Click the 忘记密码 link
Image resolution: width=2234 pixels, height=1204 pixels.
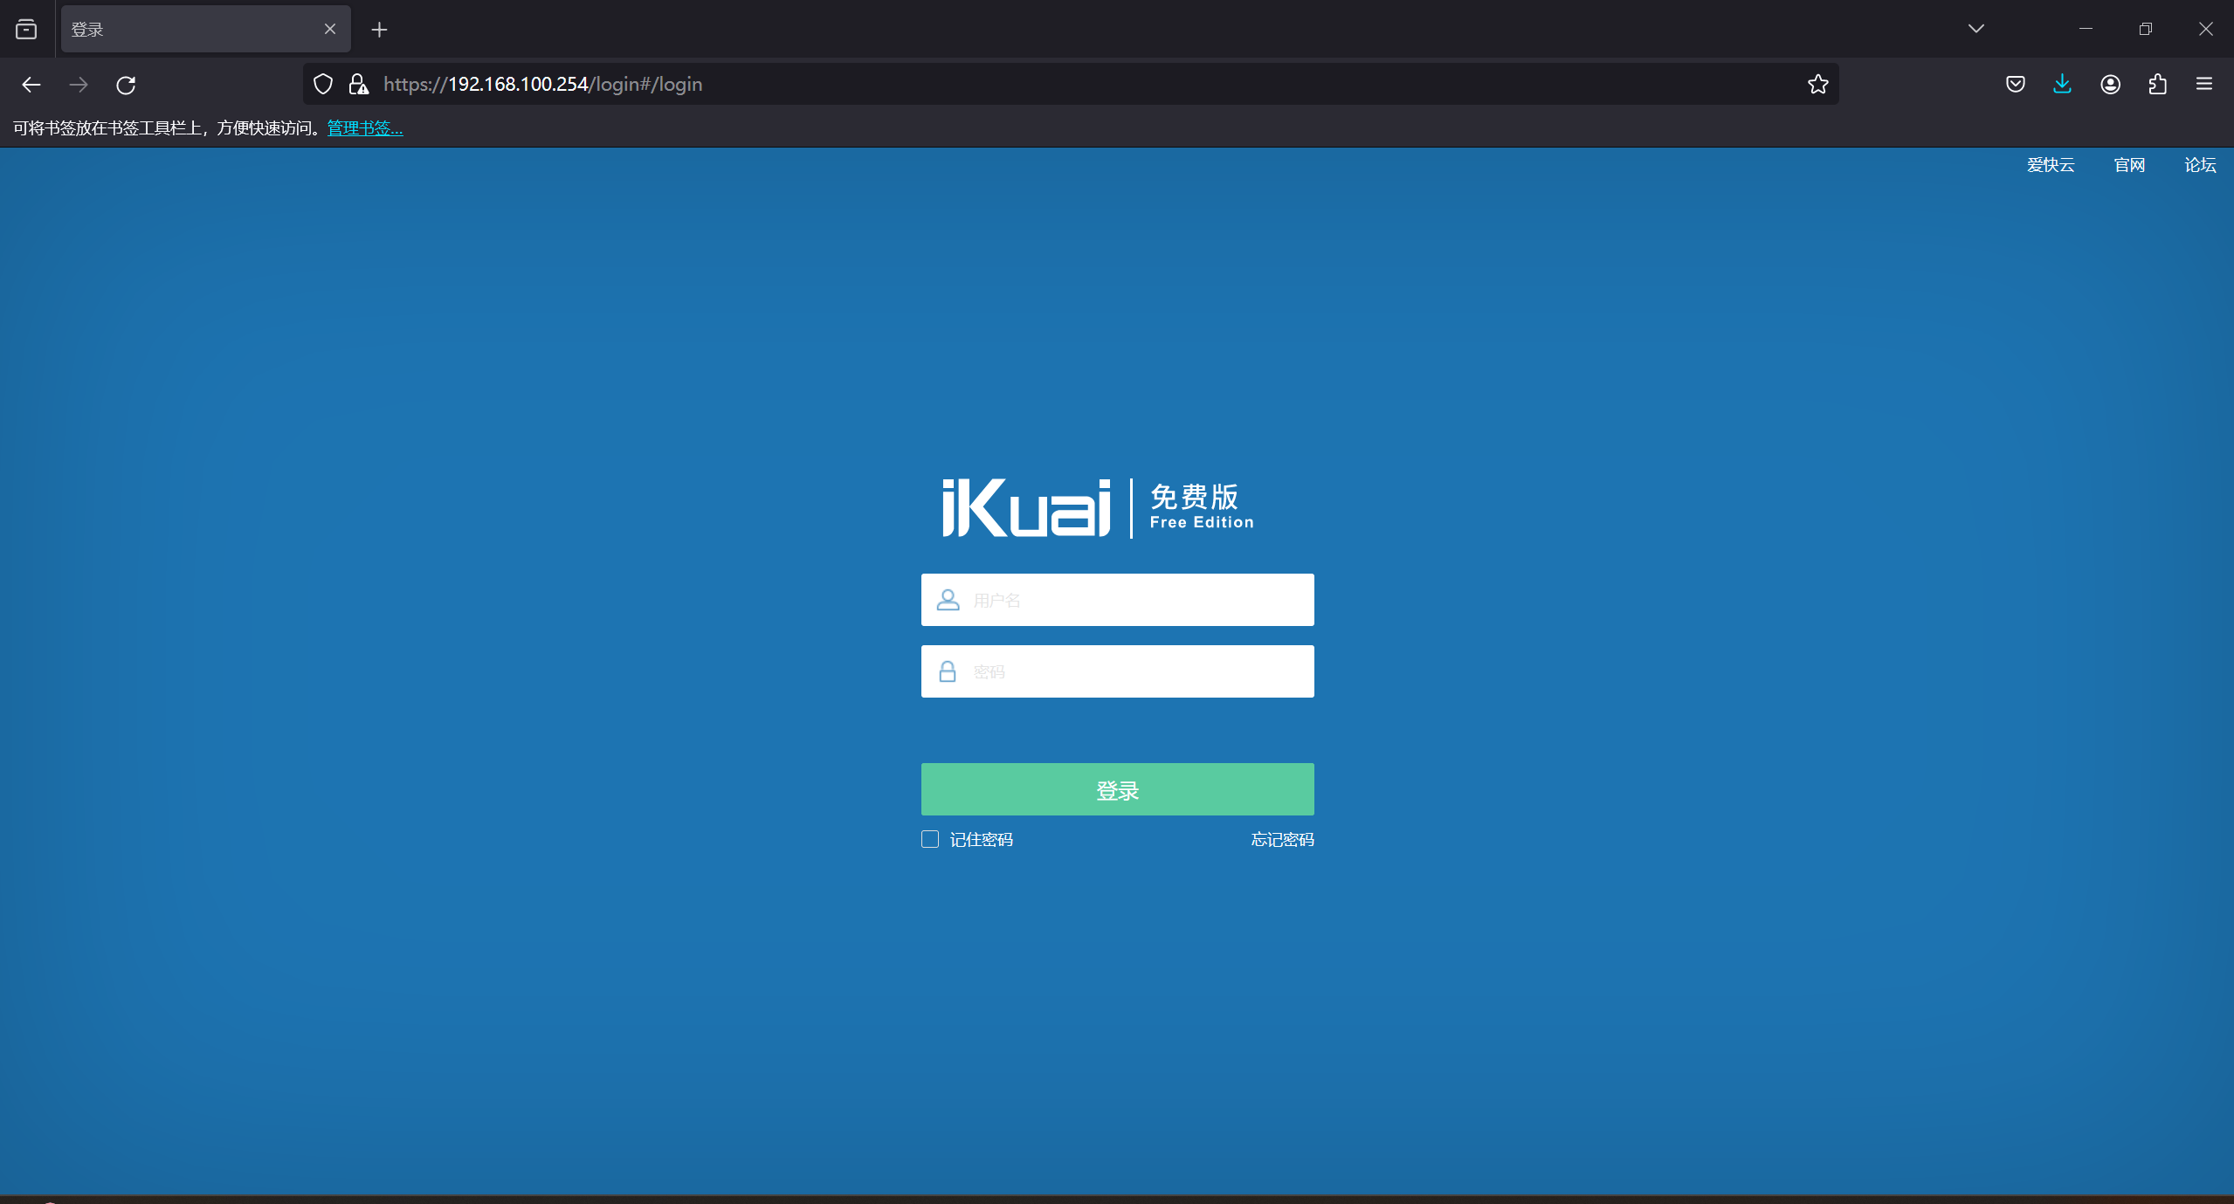click(1281, 838)
